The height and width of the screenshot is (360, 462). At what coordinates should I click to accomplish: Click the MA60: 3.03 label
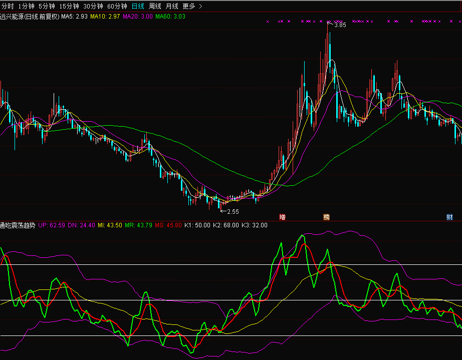click(170, 17)
